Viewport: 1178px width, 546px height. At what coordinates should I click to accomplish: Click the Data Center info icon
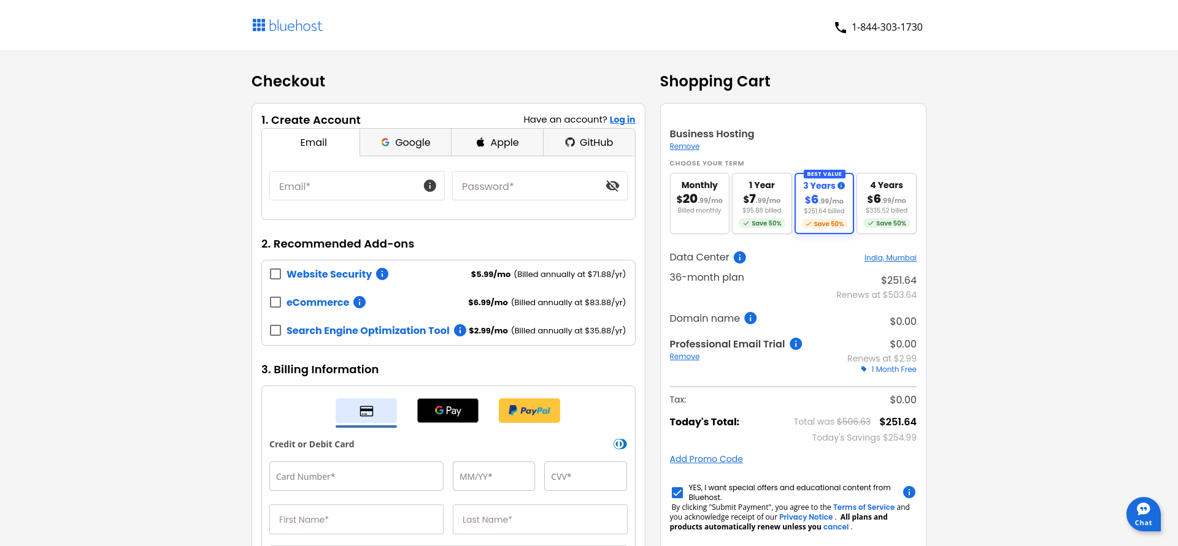[740, 257]
